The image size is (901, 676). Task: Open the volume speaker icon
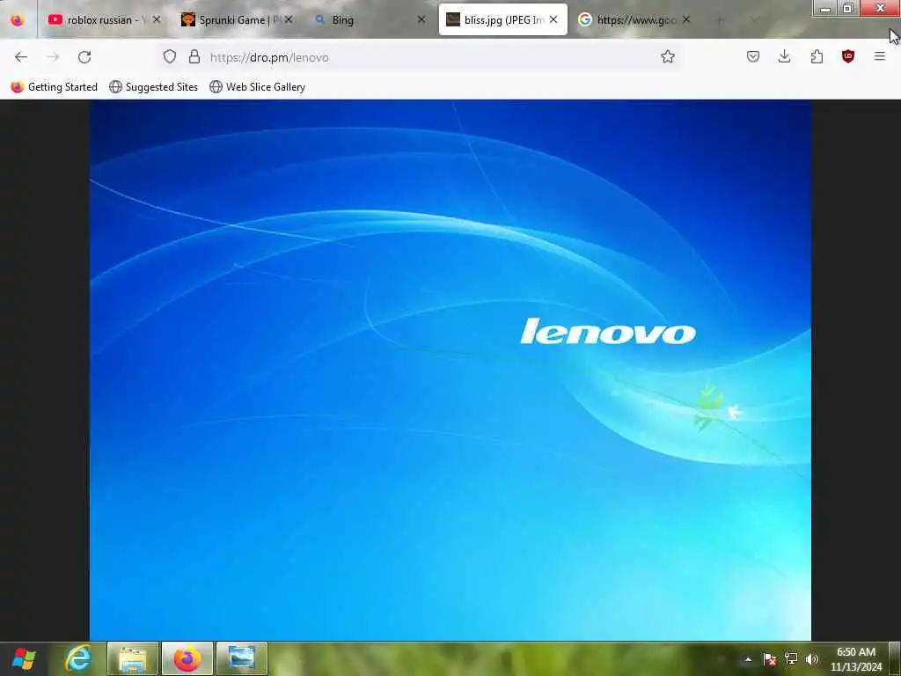[812, 659]
